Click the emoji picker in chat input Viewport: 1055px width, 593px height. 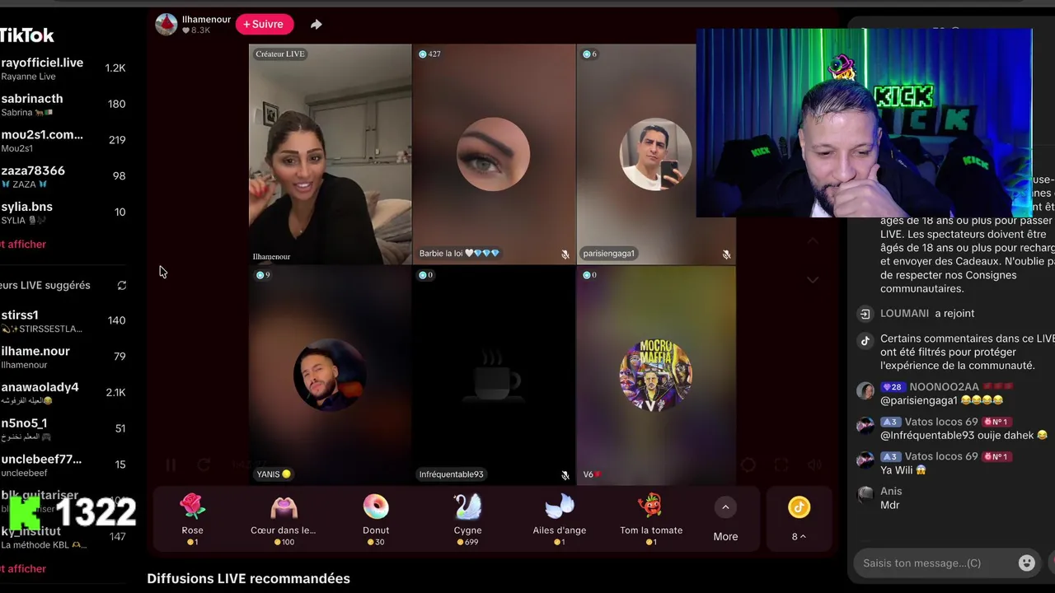click(x=1027, y=563)
